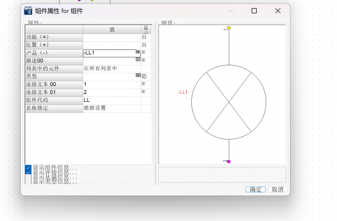
Task: Open the Db button in 类型 row
Action: [138, 75]
